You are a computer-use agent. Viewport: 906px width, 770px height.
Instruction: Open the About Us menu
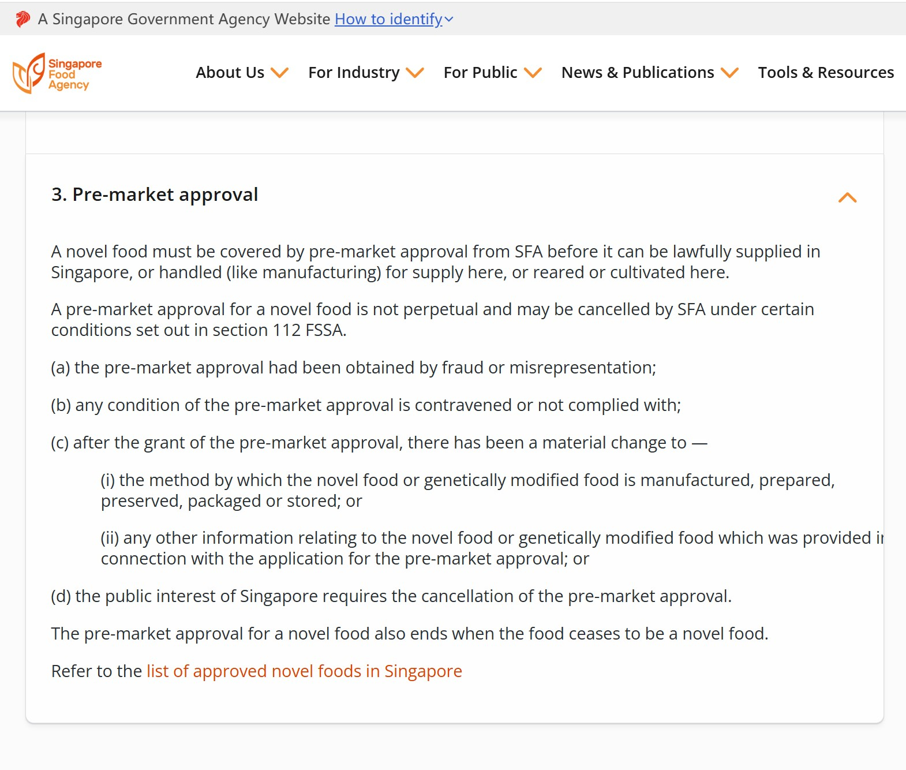click(230, 73)
